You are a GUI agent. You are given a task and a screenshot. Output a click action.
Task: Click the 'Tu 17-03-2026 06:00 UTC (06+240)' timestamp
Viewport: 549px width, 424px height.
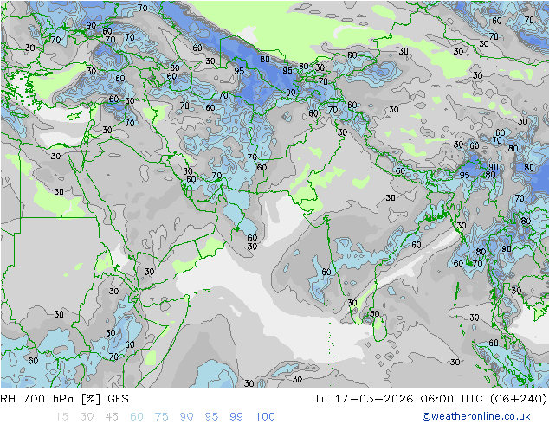click(430, 399)
